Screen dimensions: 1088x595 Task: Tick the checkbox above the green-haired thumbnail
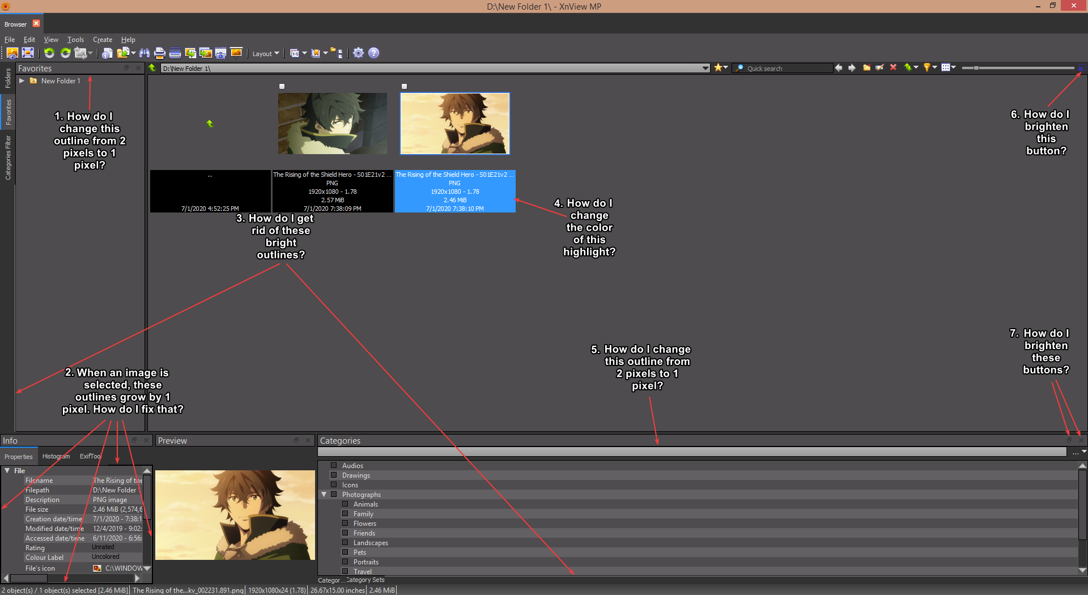pyautogui.click(x=282, y=87)
